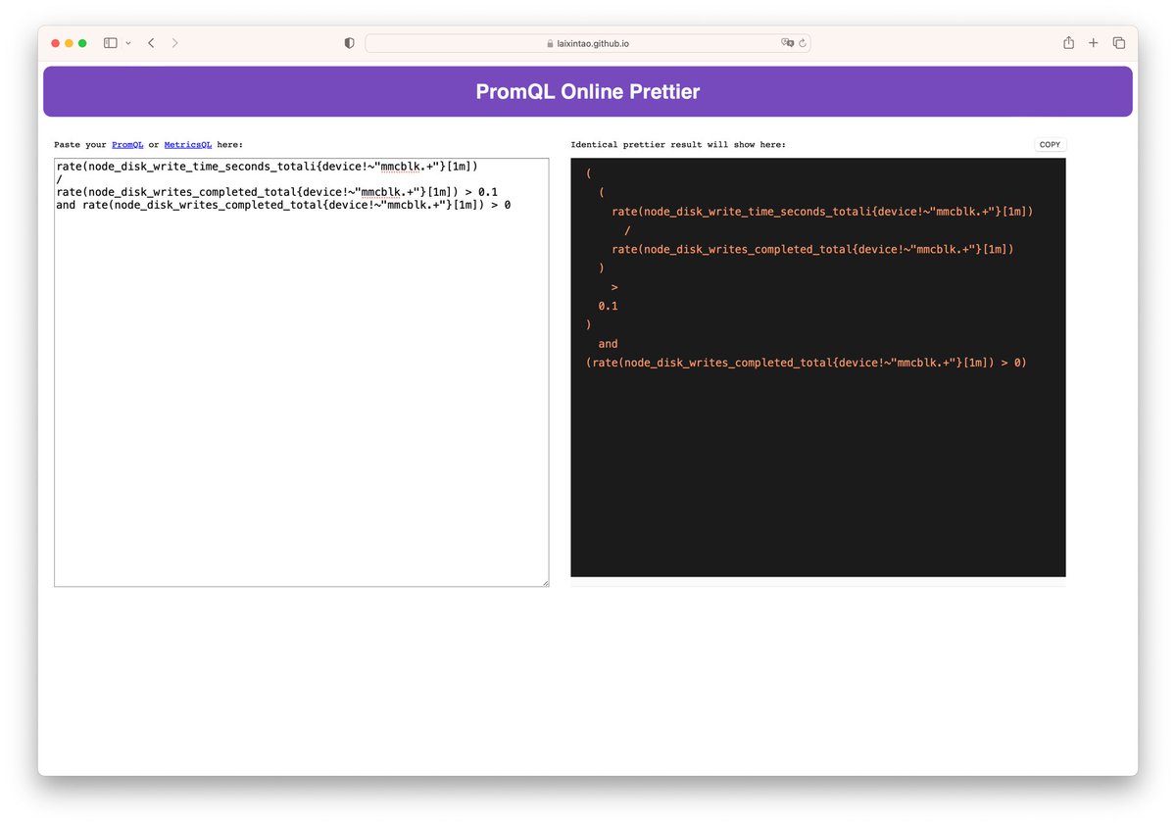Toggle the Safari sidebar icon
The image size is (1176, 826).
[x=110, y=43]
